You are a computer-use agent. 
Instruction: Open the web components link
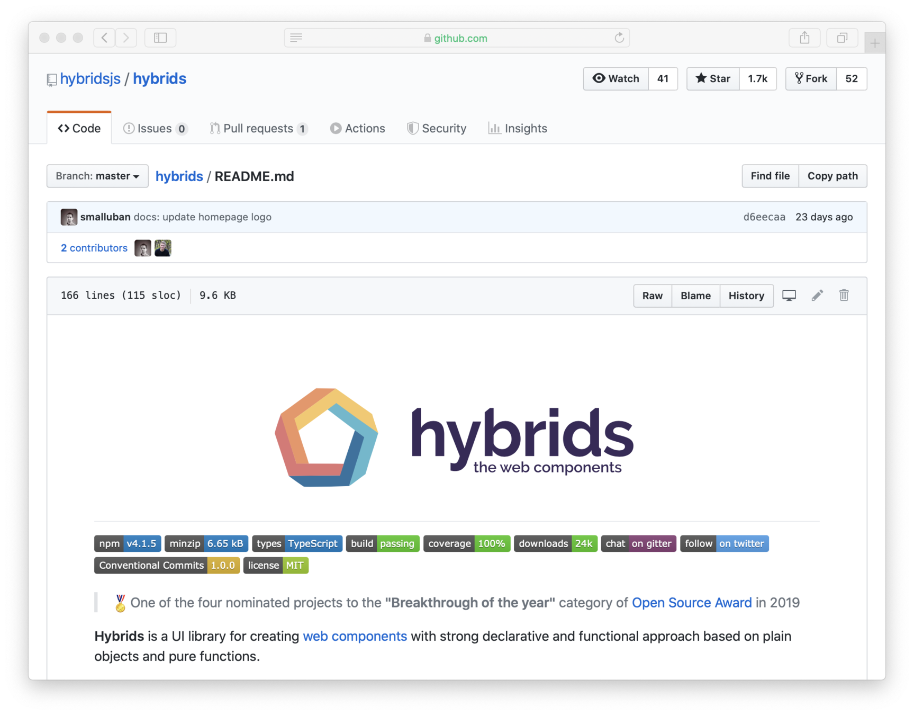click(x=355, y=636)
